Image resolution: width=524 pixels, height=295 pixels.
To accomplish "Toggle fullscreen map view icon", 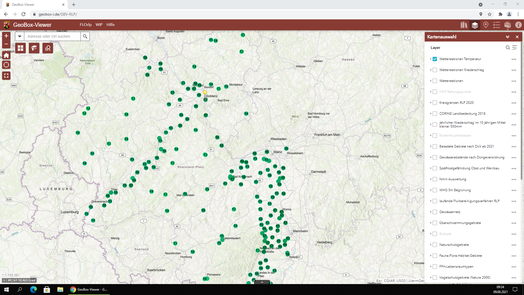I will (6, 76).
